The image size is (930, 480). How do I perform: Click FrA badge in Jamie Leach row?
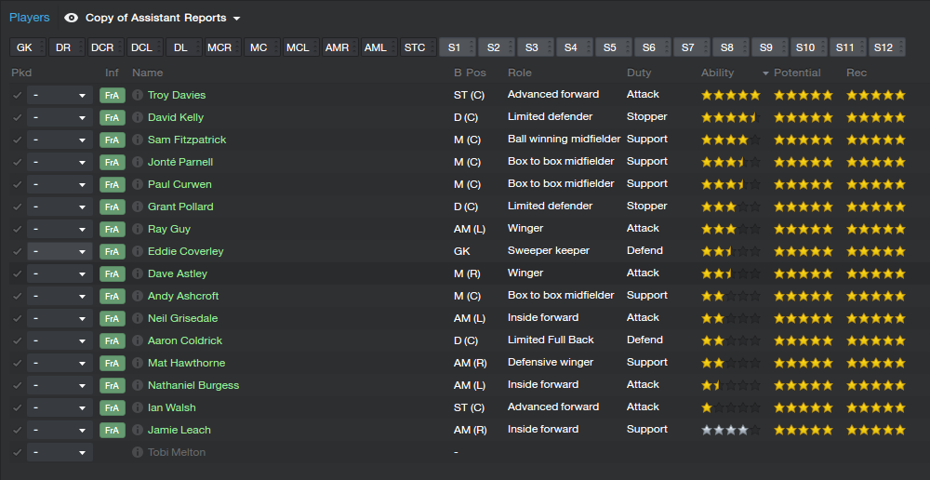113,430
